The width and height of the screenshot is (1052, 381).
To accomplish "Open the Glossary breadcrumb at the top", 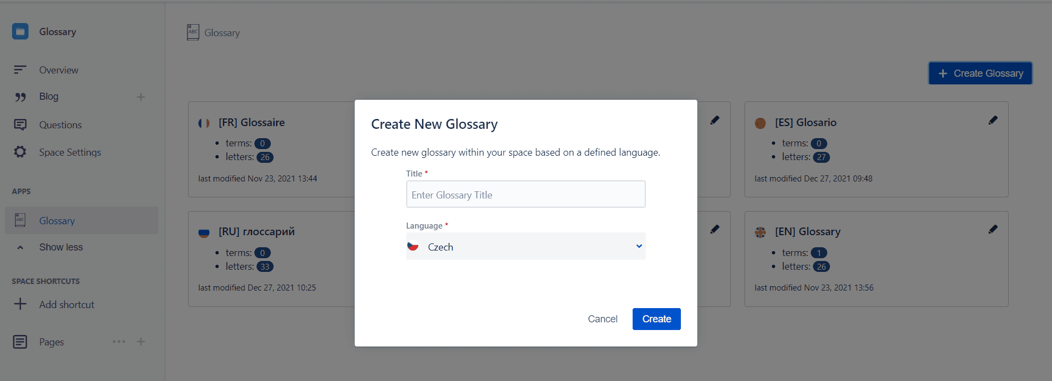I will click(x=221, y=33).
